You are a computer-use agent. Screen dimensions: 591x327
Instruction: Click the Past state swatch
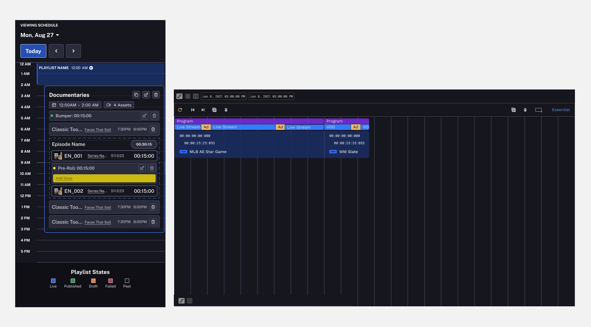coord(127,281)
